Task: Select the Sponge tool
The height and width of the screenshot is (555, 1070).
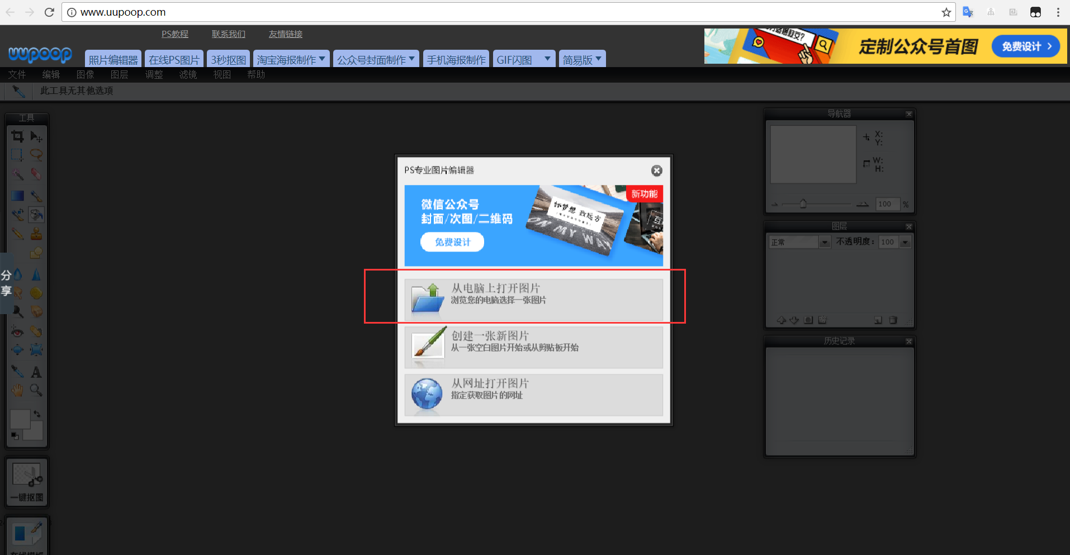Action: point(36,293)
